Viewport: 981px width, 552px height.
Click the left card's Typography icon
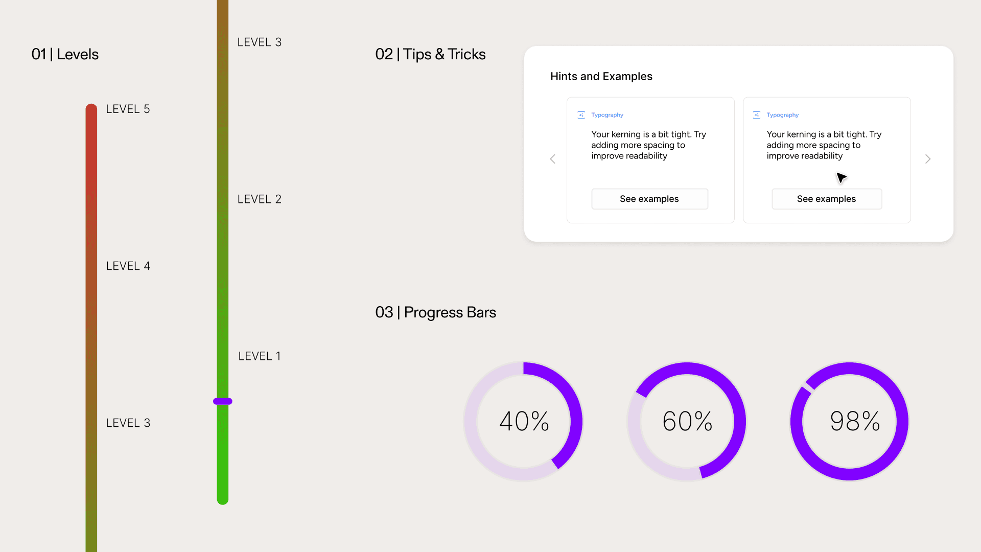coord(581,114)
